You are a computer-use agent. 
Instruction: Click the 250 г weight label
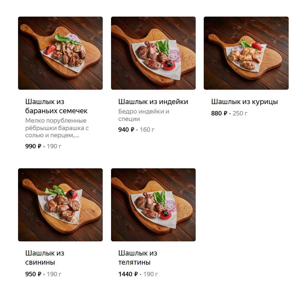tap(240, 113)
